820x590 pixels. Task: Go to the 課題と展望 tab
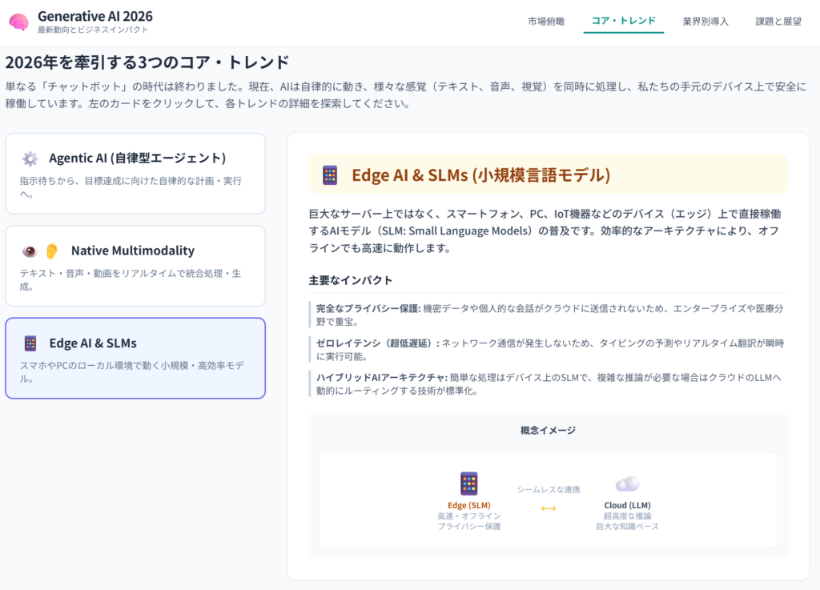click(778, 22)
